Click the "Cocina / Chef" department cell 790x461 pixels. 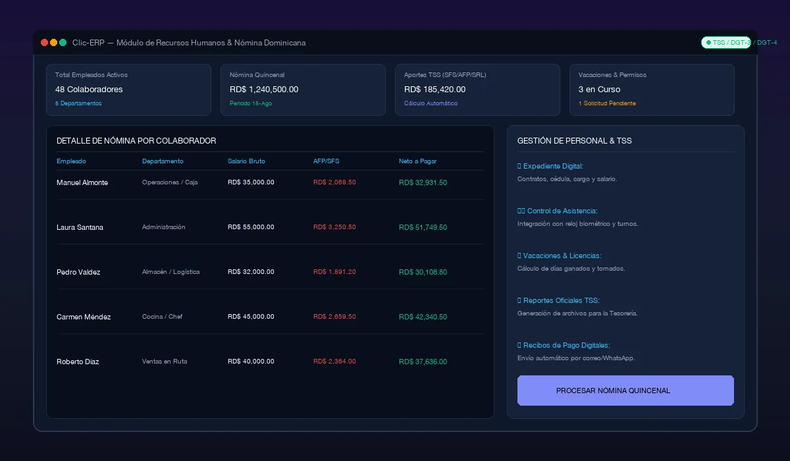pos(162,317)
